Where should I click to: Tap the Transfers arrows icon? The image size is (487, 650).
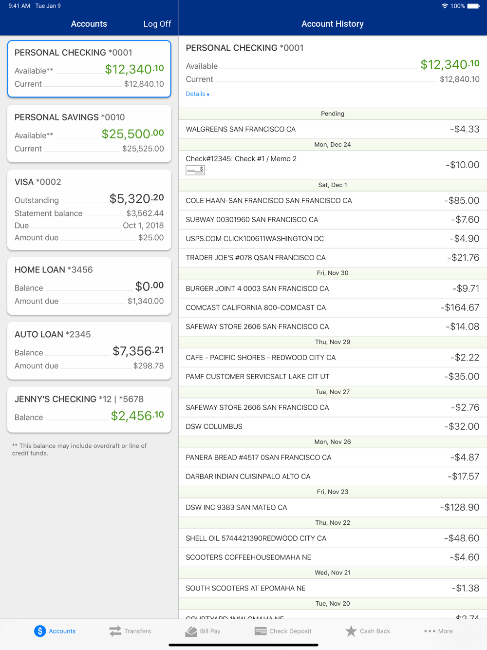(115, 631)
